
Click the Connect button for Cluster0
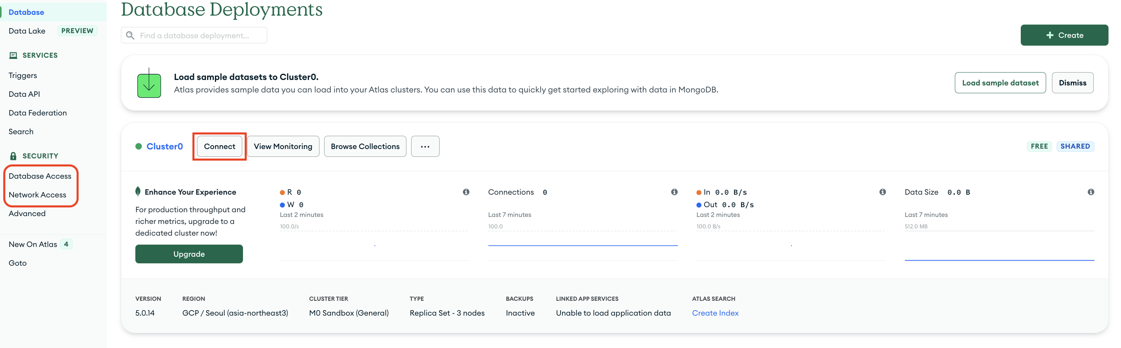219,146
